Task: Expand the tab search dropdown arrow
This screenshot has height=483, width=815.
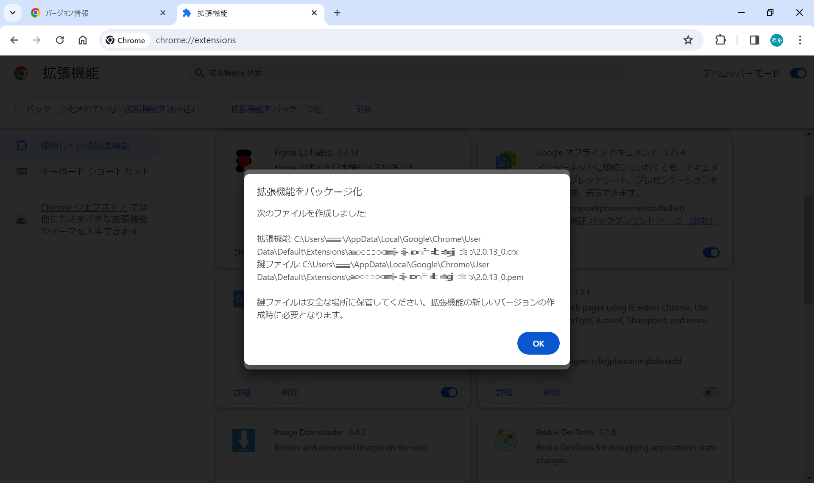Action: coord(12,12)
